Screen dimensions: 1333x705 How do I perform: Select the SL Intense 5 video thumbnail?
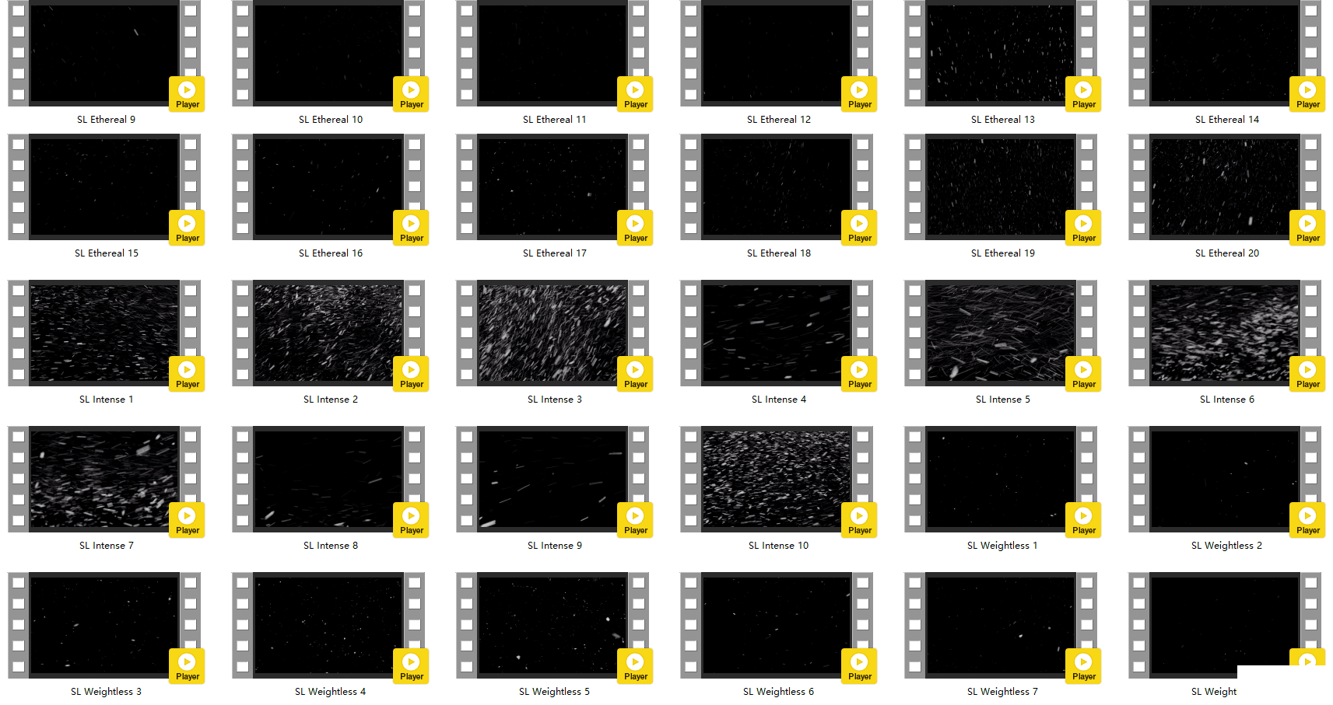(x=1000, y=333)
